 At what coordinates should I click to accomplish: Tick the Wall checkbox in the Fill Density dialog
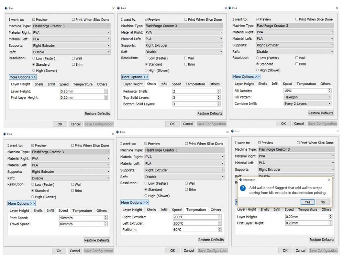point(297,58)
